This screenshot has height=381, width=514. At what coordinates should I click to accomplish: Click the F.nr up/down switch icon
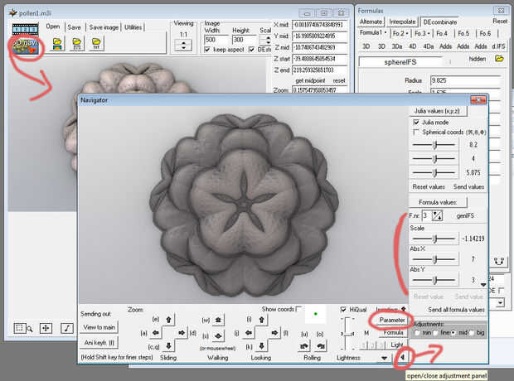pyautogui.click(x=437, y=215)
